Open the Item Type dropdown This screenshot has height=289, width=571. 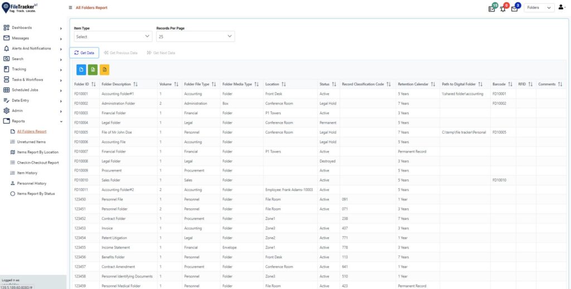113,37
